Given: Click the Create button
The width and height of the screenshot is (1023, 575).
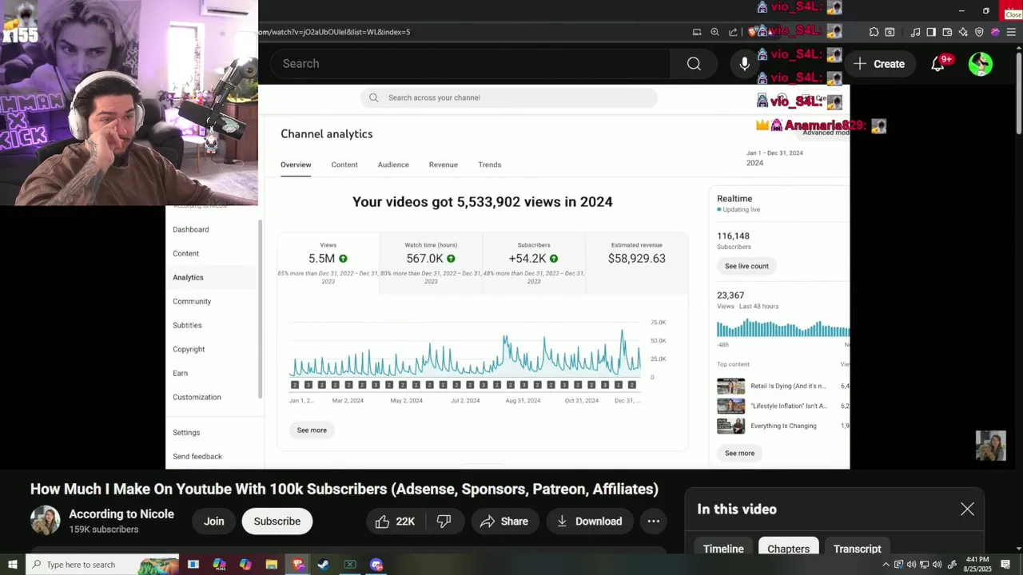Looking at the screenshot, I should pyautogui.click(x=879, y=64).
